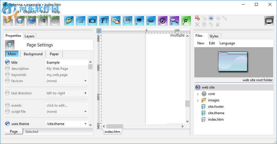Select index.htm in file tree

216,119
